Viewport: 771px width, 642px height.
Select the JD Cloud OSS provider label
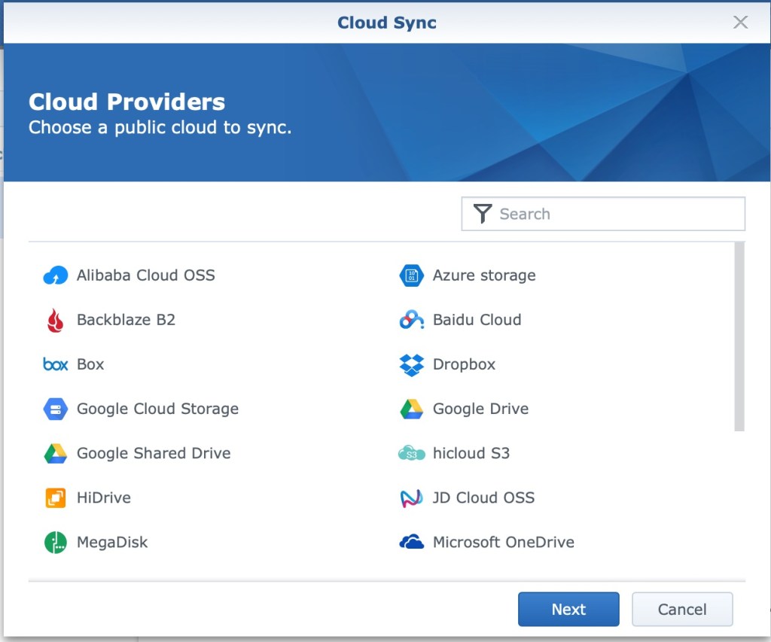(483, 497)
